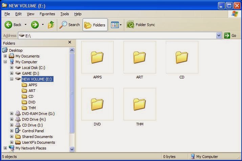Expand DVD-RAM Drive (G:) node

tap(12, 114)
